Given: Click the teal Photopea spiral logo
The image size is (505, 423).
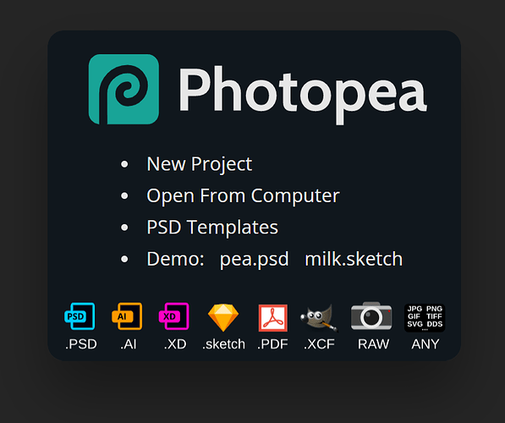Looking at the screenshot, I should 124,89.
